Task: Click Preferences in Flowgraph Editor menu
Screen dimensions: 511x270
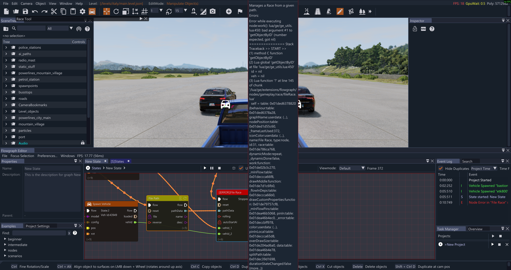Action: point(47,156)
